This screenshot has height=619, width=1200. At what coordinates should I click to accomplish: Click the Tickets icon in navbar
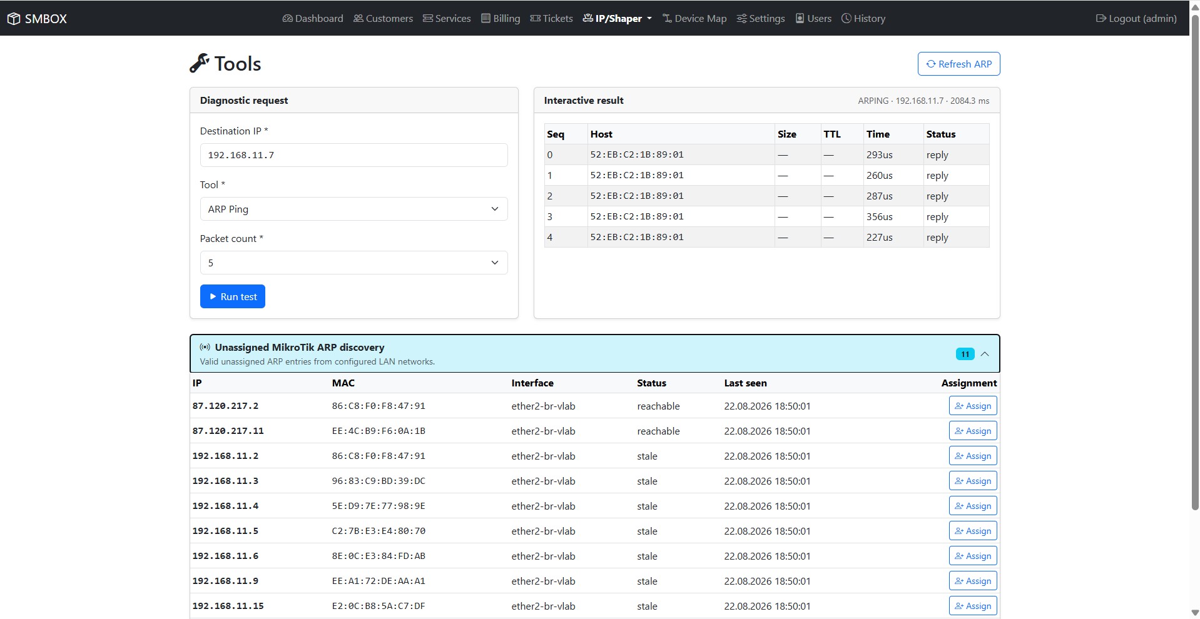536,19
